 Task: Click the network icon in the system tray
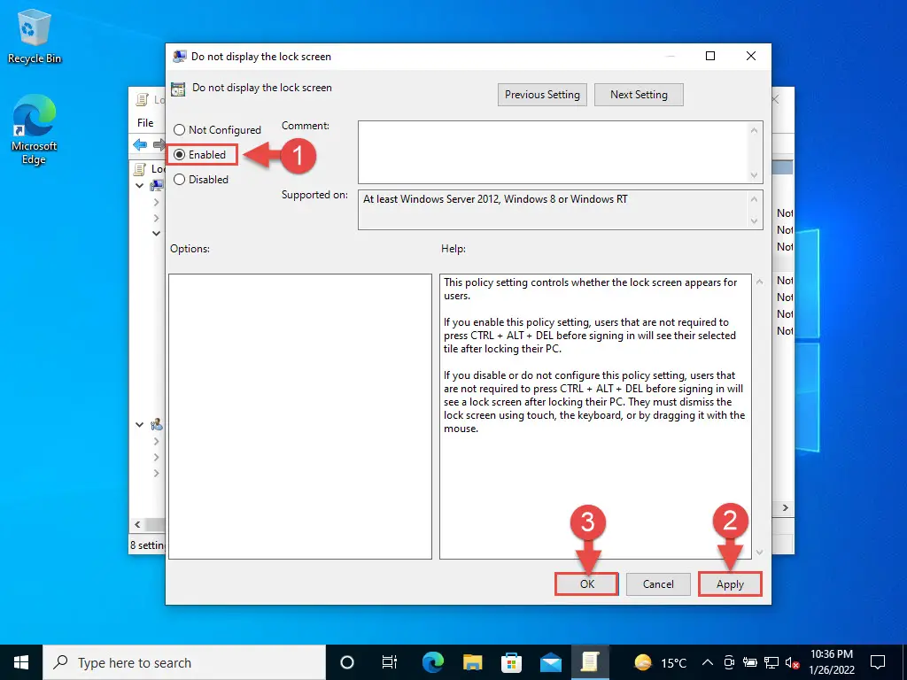coord(771,662)
